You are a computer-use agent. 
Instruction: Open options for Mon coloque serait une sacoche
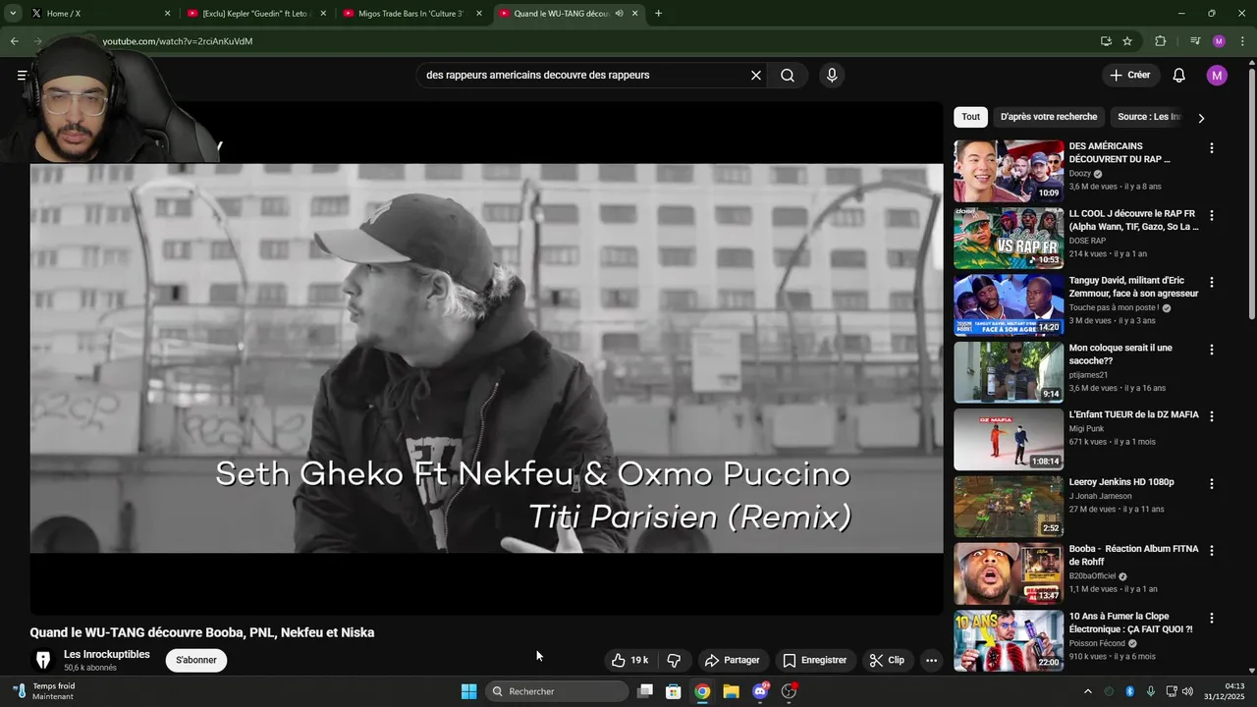(x=1211, y=350)
